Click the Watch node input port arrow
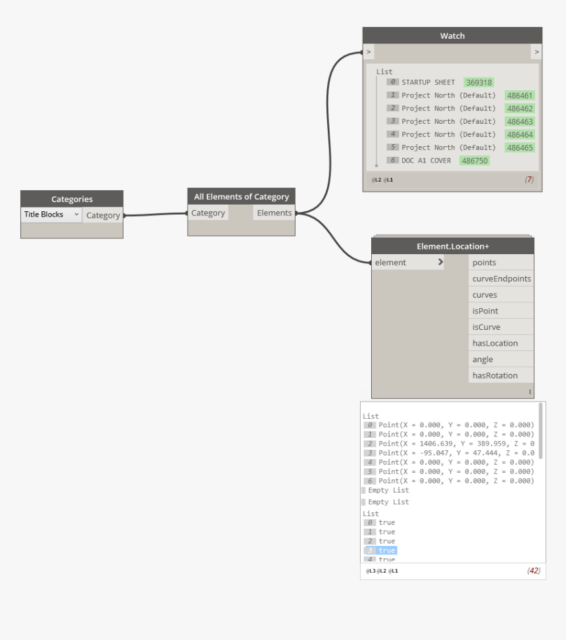566x640 pixels. 369,52
